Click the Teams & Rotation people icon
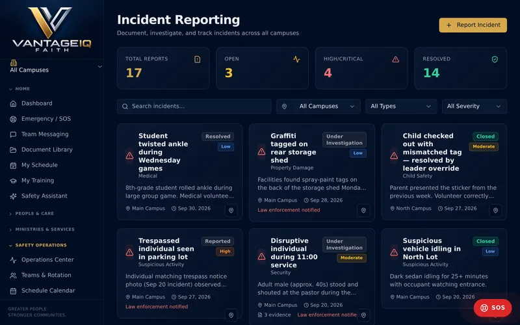This screenshot has height=325, width=520. 13,275
